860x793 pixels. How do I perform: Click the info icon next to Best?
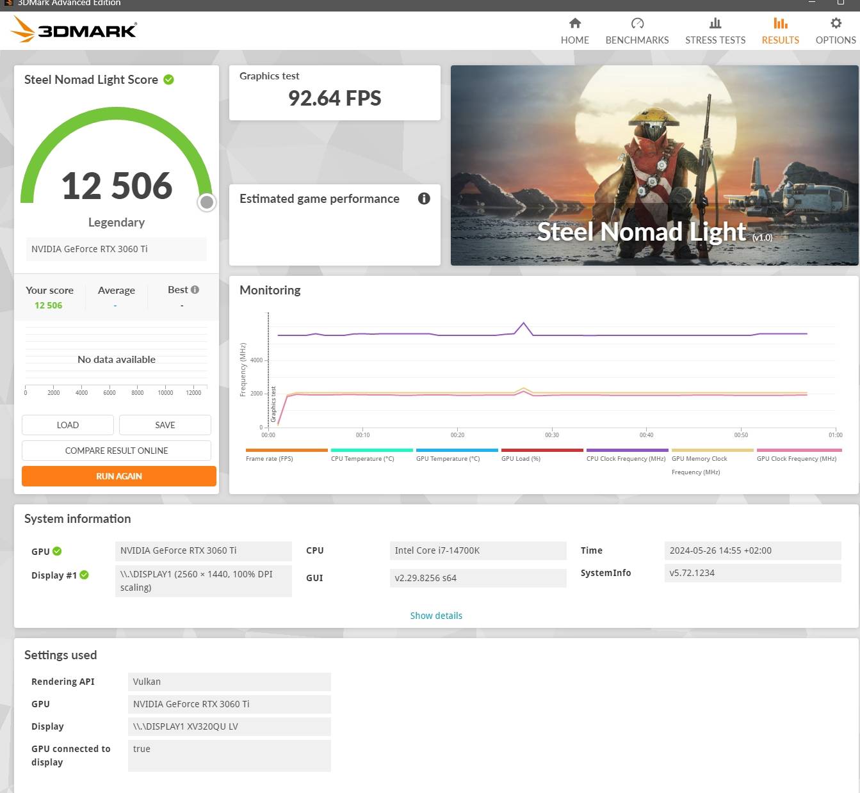194,289
